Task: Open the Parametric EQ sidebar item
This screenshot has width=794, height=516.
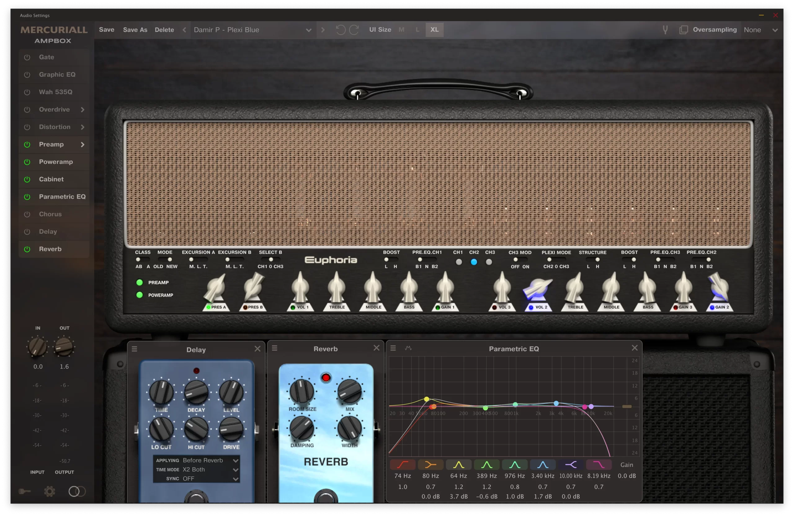Action: click(x=54, y=197)
